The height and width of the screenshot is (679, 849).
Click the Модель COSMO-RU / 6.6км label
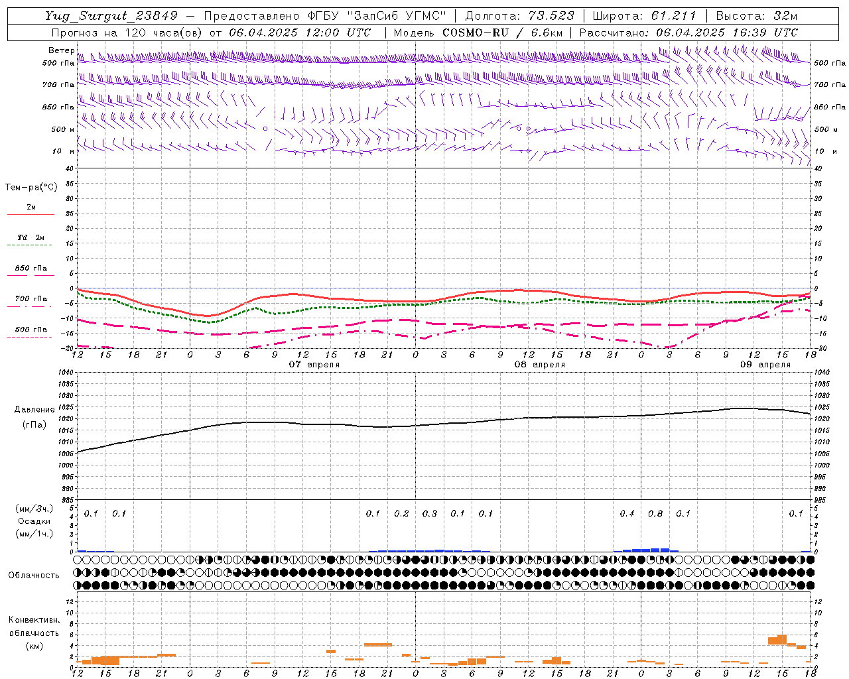478,32
